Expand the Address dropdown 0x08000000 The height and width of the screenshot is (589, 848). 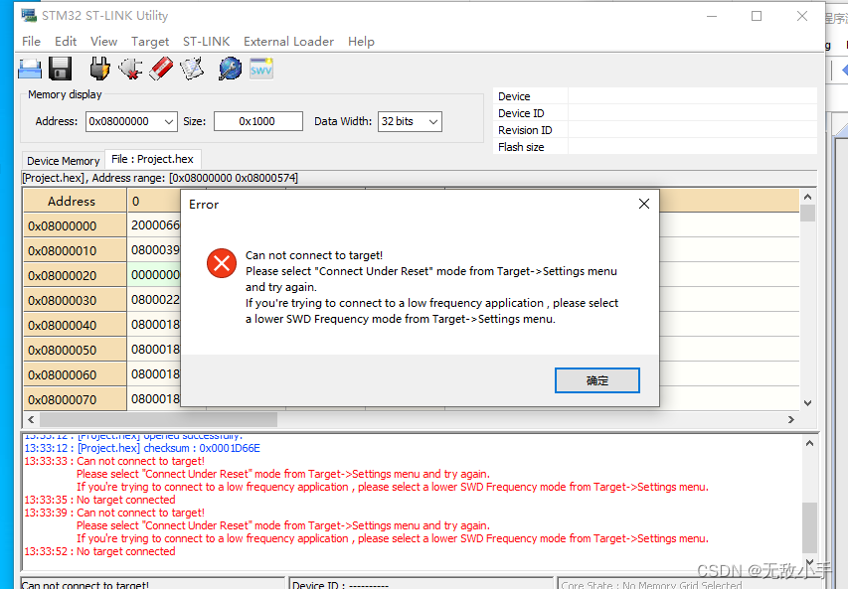[169, 121]
